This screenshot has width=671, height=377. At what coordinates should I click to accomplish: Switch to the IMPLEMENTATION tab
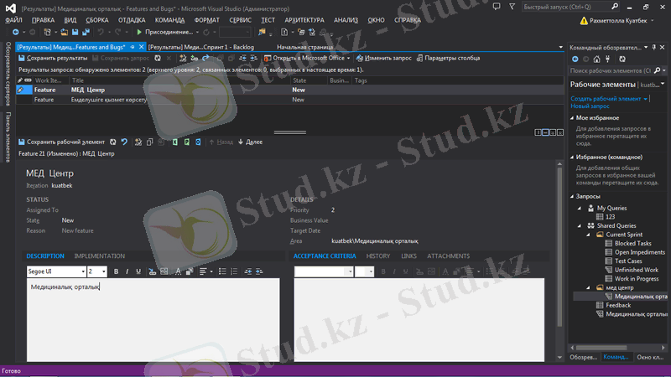(x=99, y=256)
